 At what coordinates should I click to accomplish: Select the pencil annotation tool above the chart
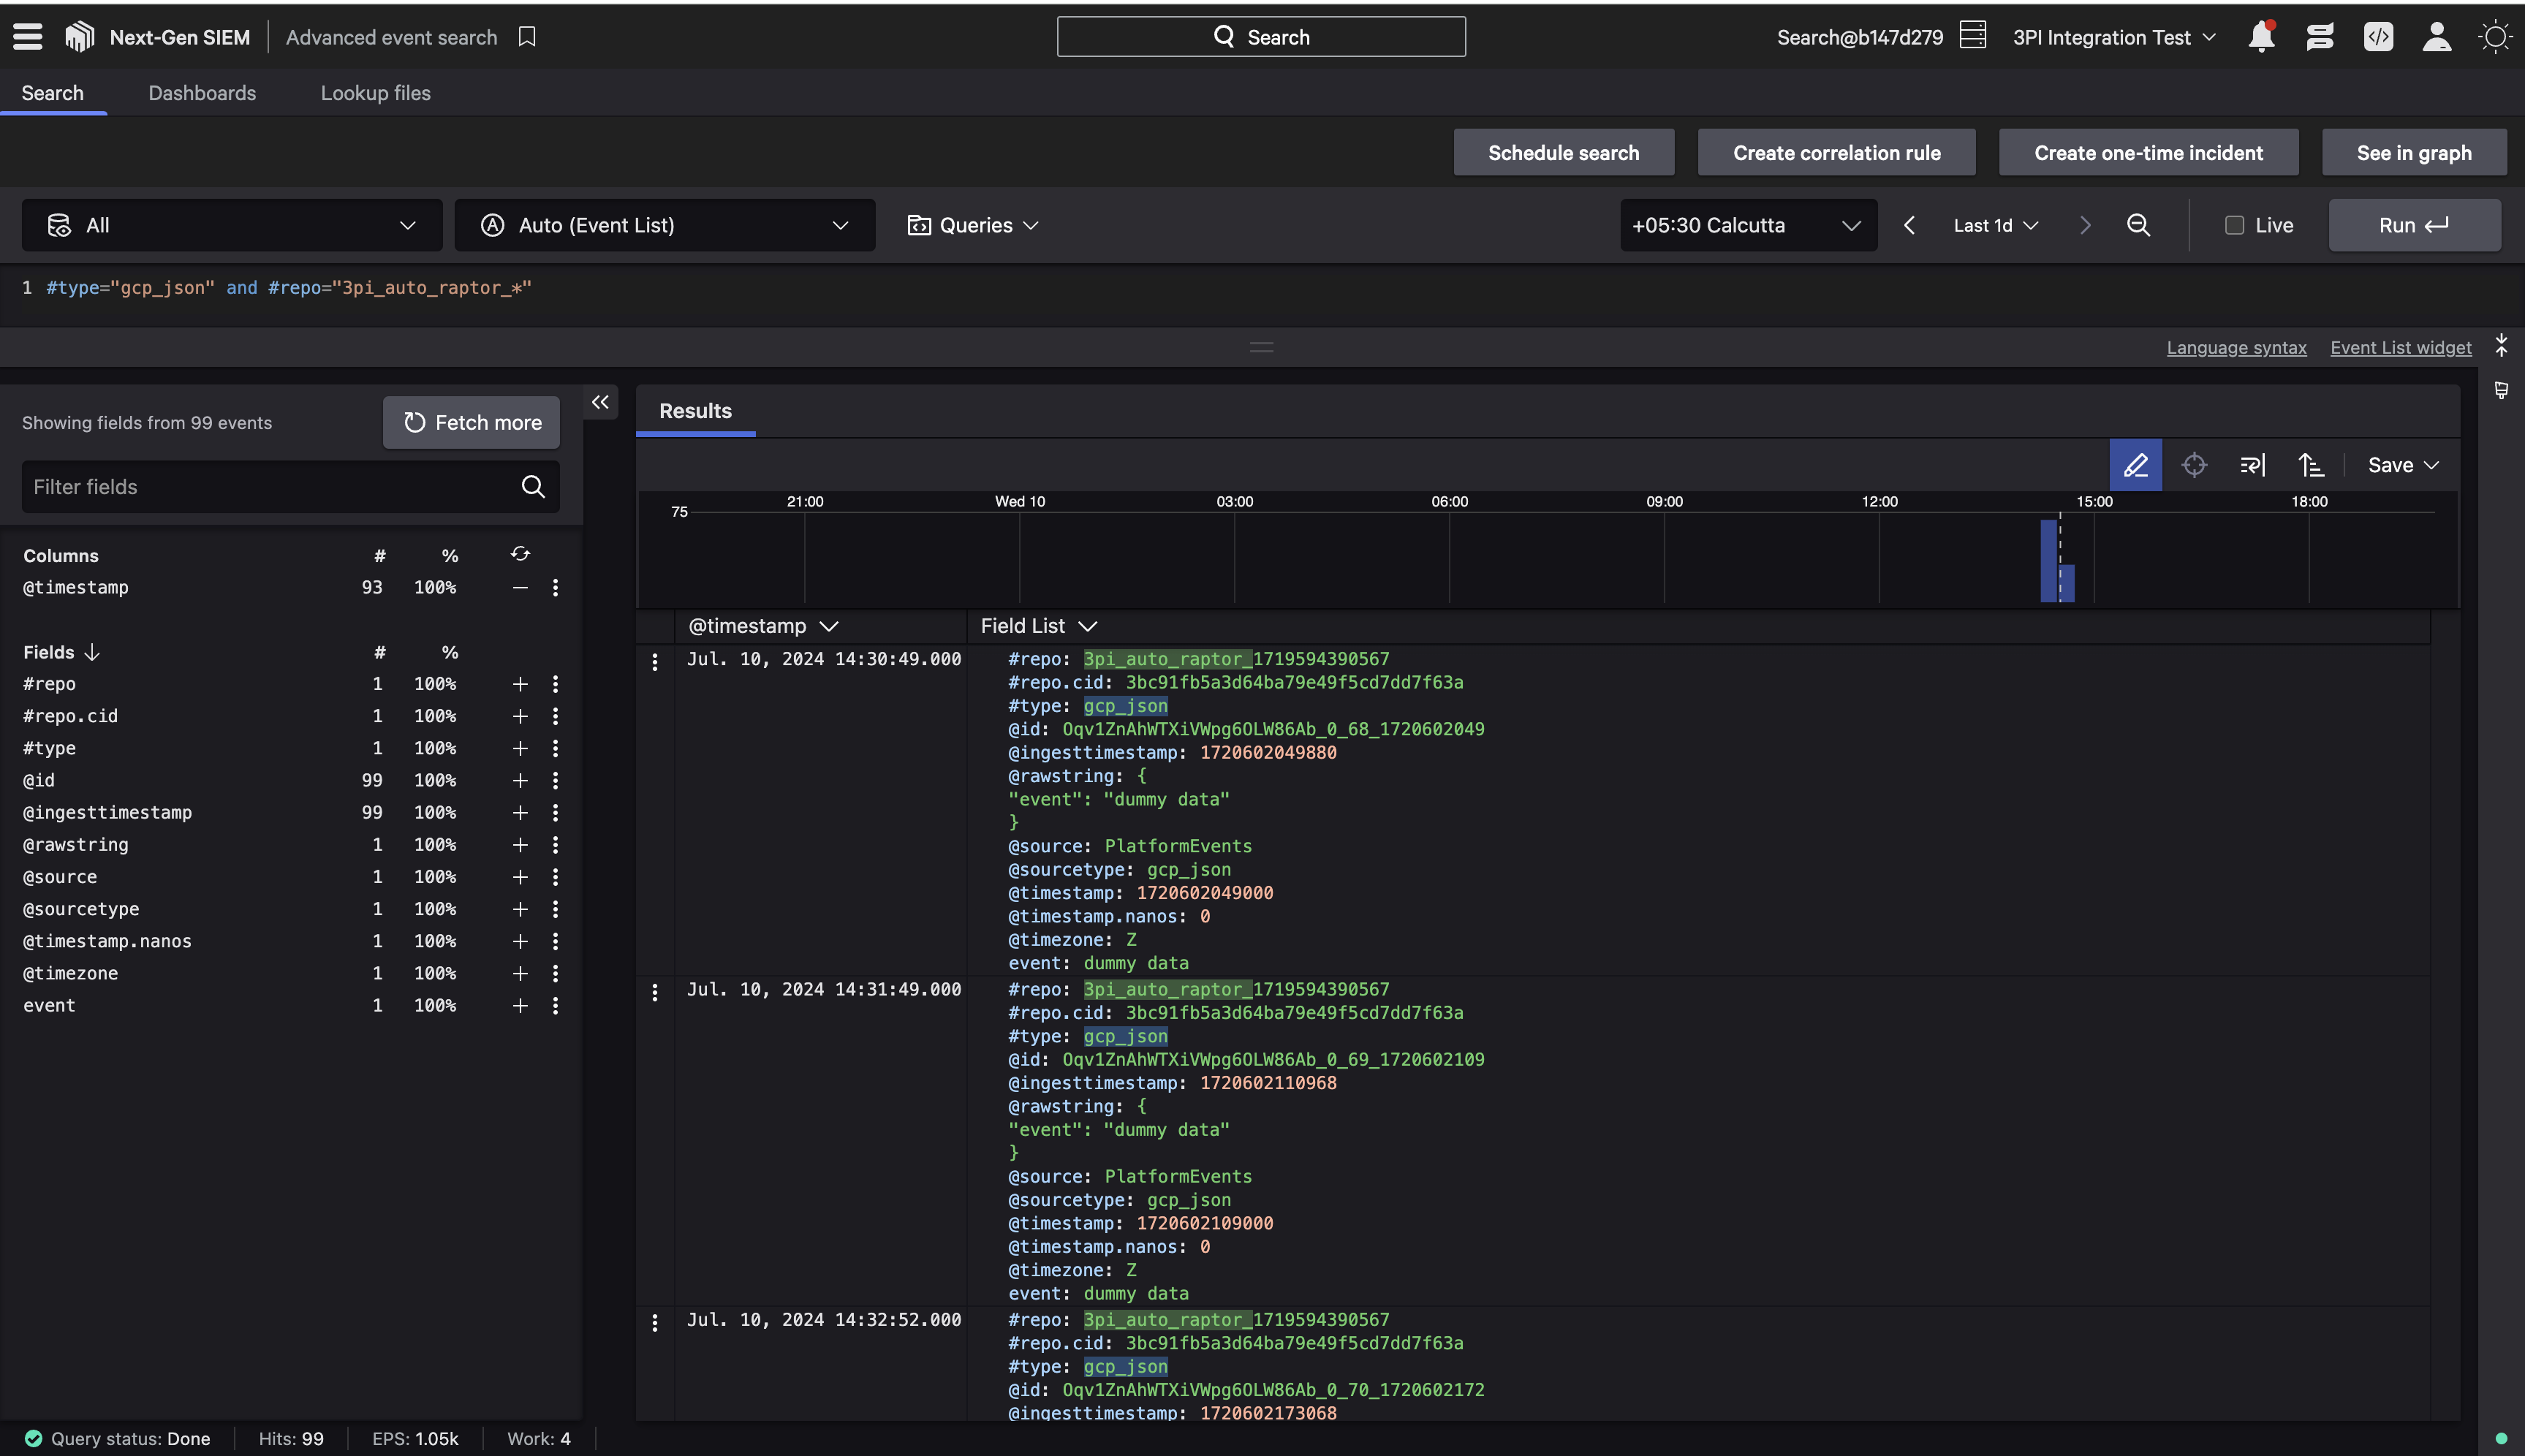click(2135, 465)
